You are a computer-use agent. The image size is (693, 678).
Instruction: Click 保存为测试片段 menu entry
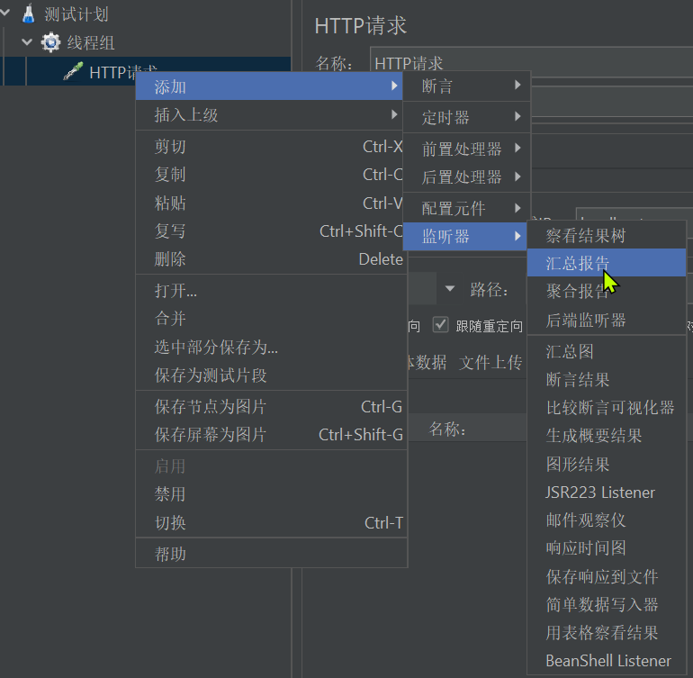[x=272, y=375]
